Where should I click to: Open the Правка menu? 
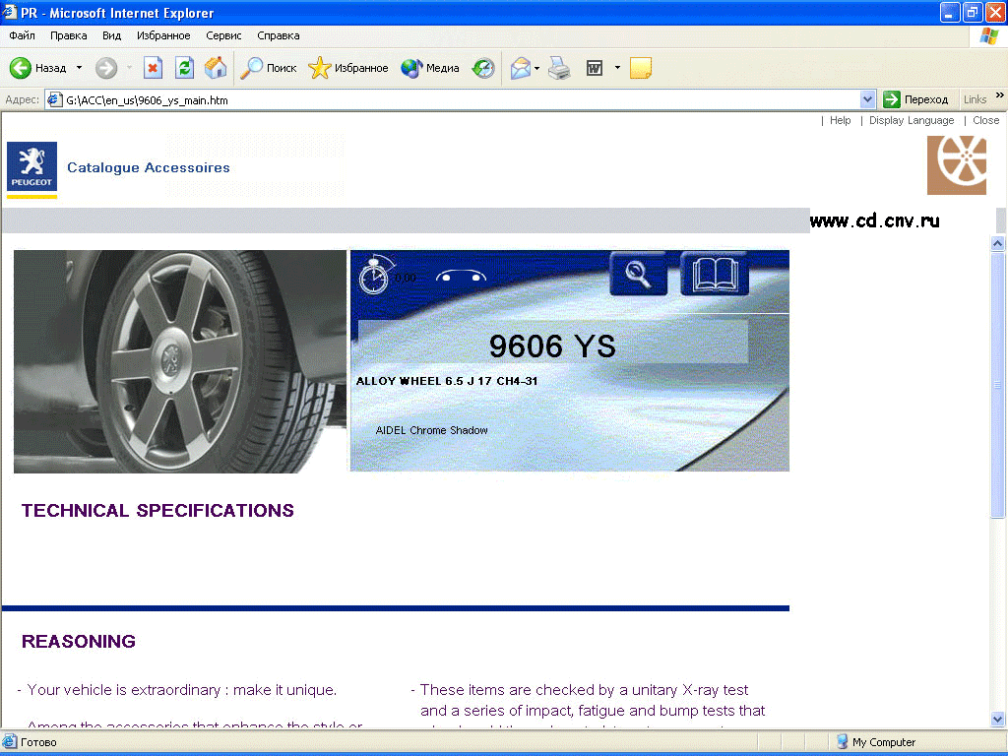[68, 35]
